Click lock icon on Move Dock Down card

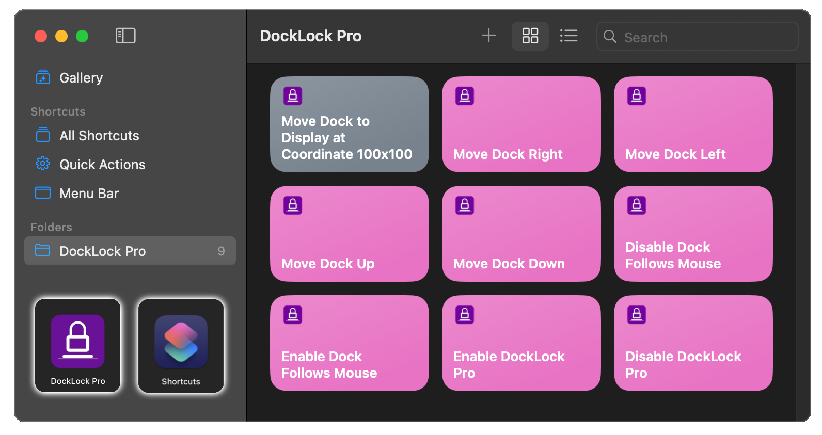click(465, 205)
